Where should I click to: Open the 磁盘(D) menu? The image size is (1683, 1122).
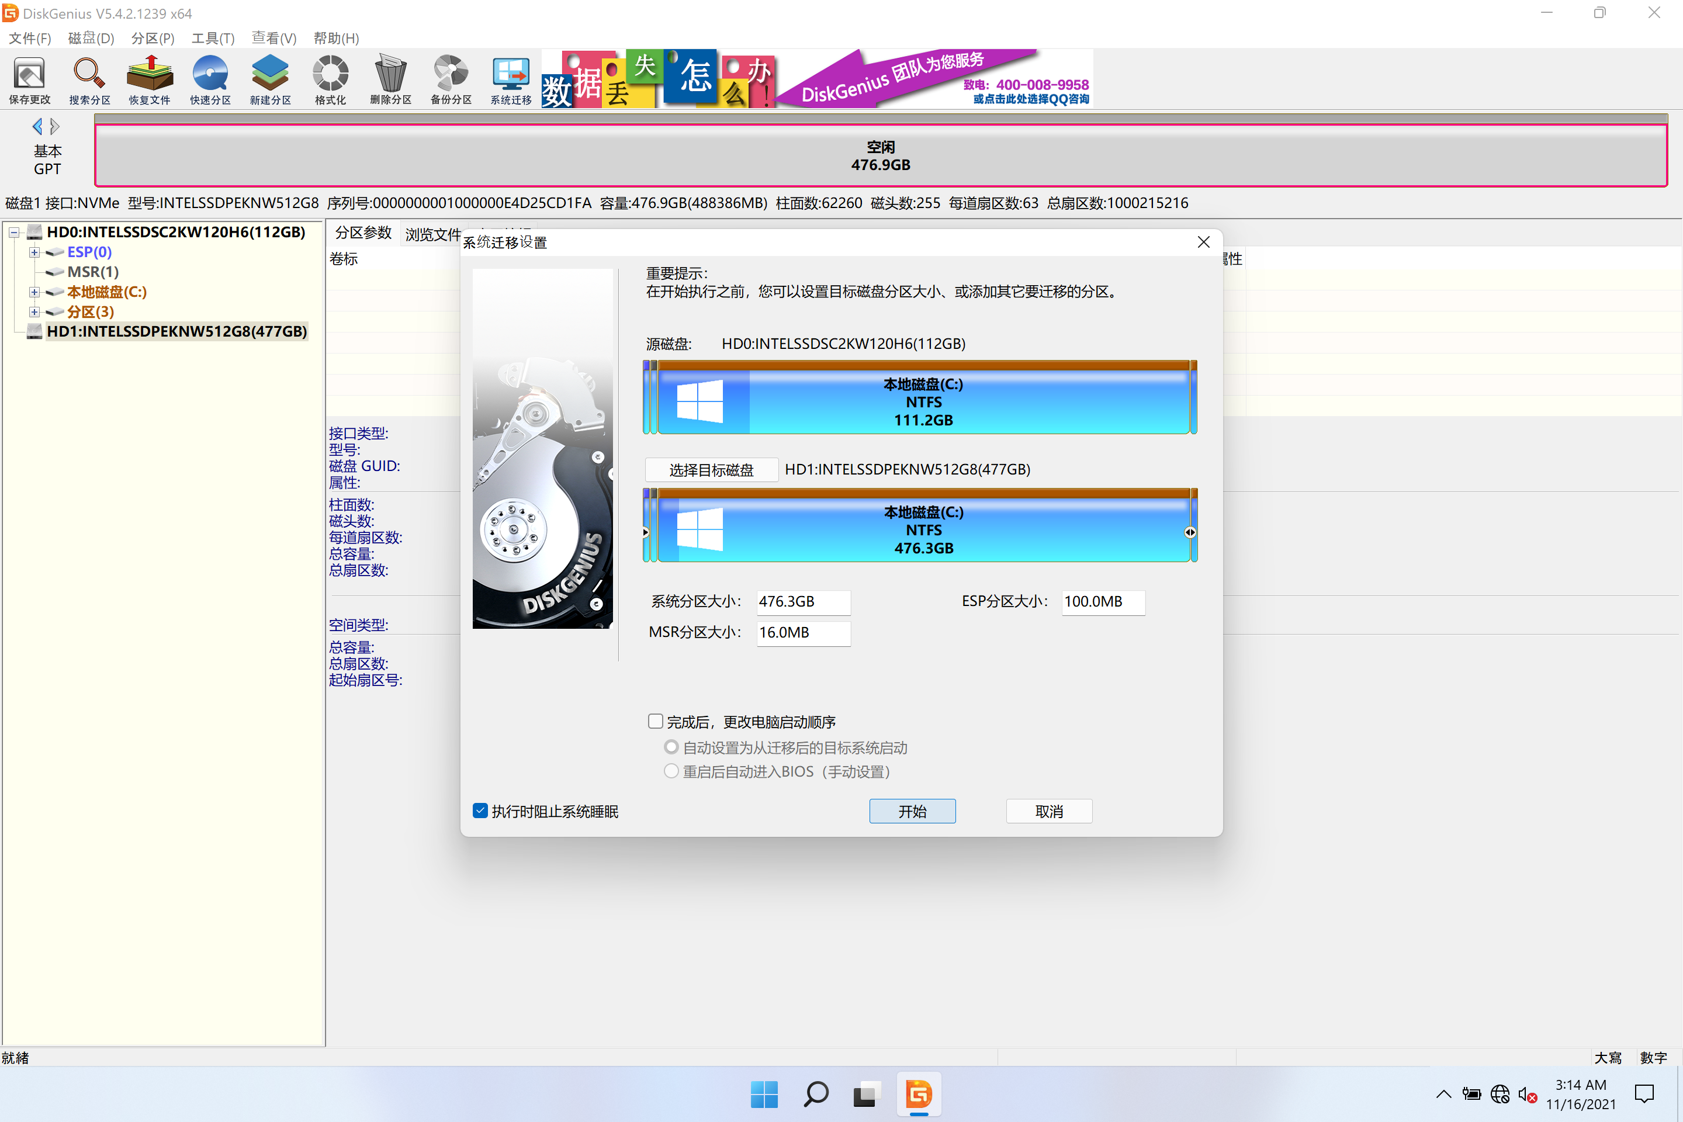pos(91,38)
